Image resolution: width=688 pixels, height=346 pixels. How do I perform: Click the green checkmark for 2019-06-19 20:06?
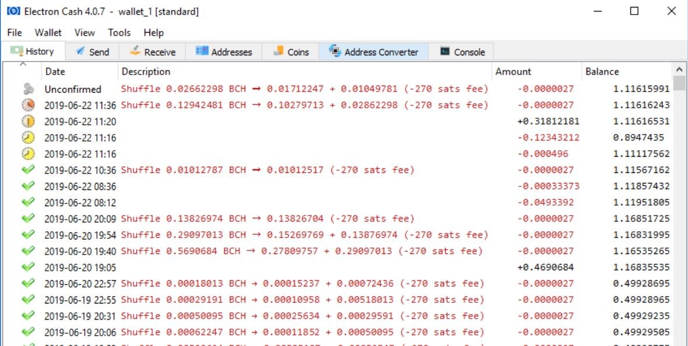pyautogui.click(x=28, y=331)
